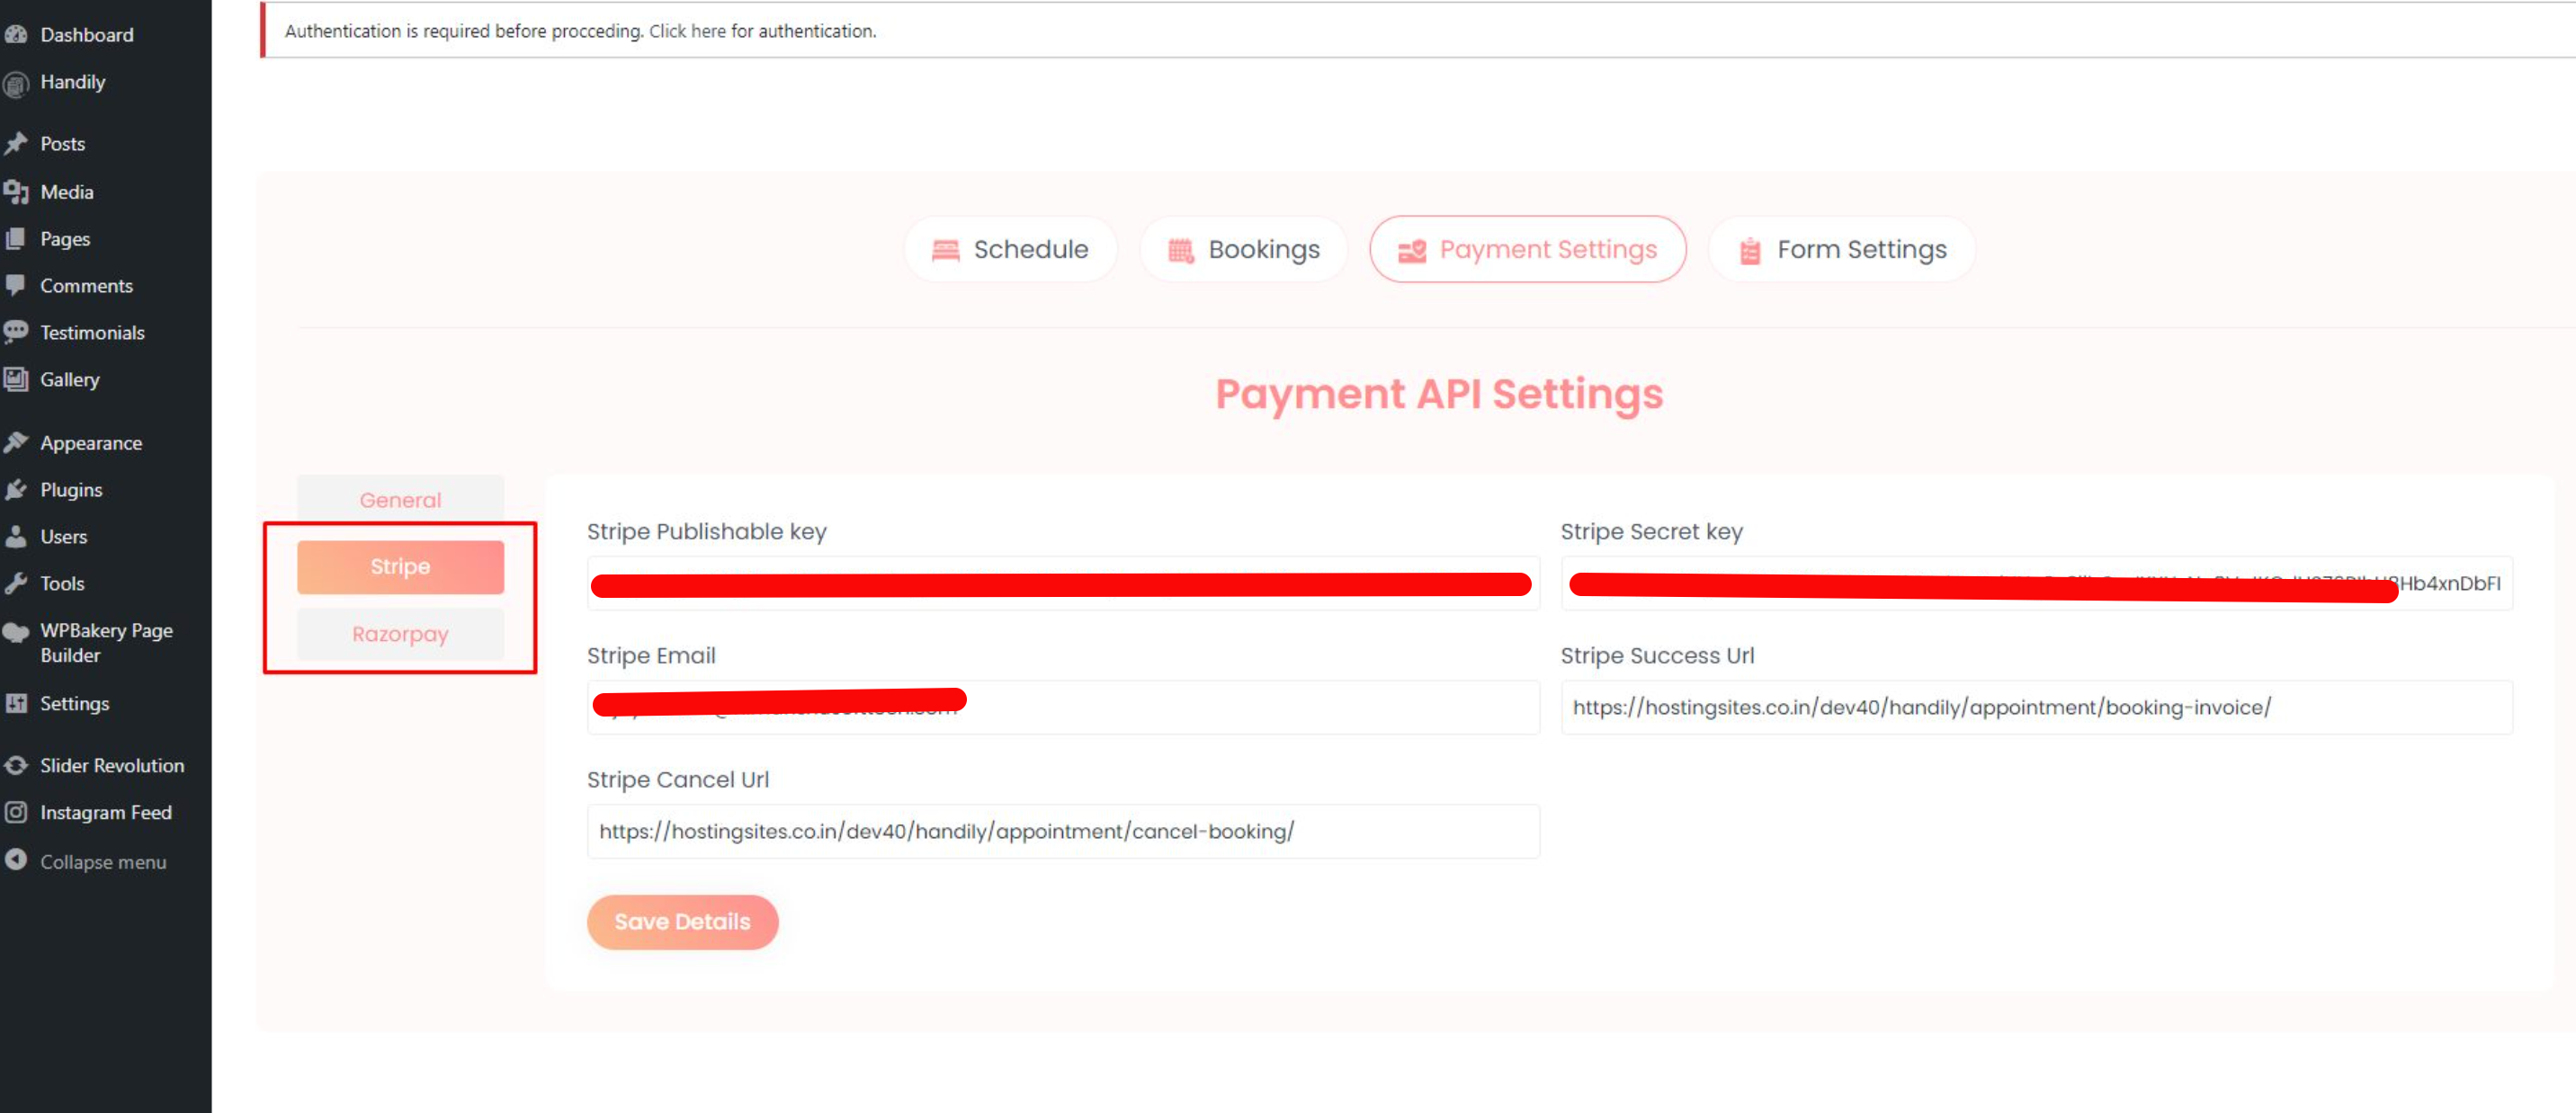2576x1113 pixels.
Task: Click the Collapse menu arrow icon
Action: [x=15, y=860]
